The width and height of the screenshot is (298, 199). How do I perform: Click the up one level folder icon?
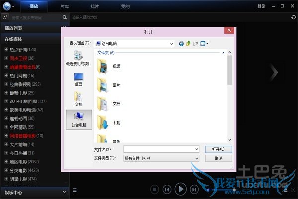188,44
